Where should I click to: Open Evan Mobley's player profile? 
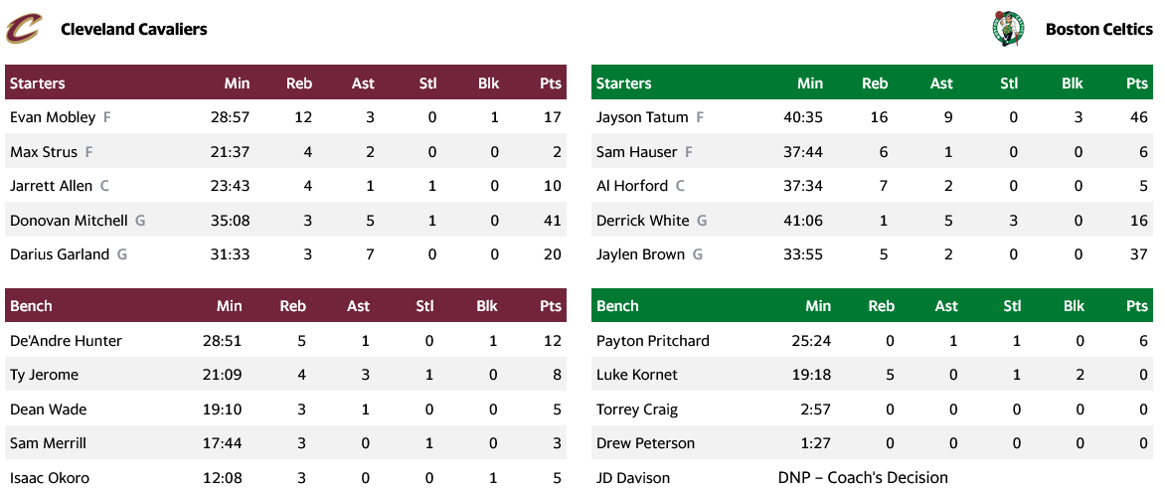pos(53,117)
